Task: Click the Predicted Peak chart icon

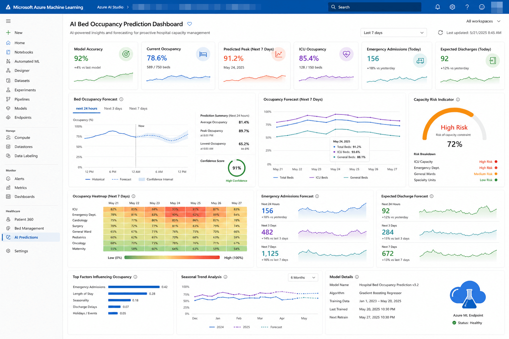Action: point(278,54)
